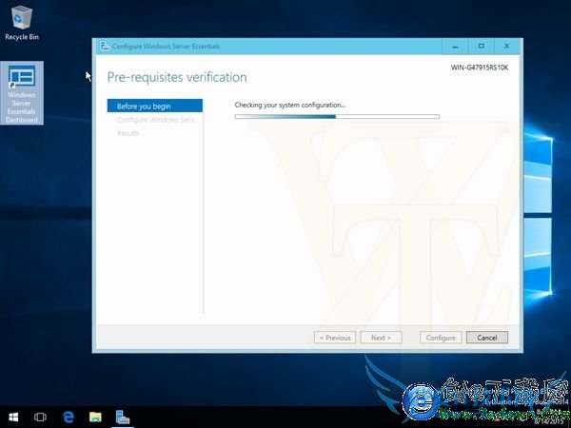Screen dimensions: 571x428
Task: Click the Checking your system configuration text
Action: coord(290,105)
